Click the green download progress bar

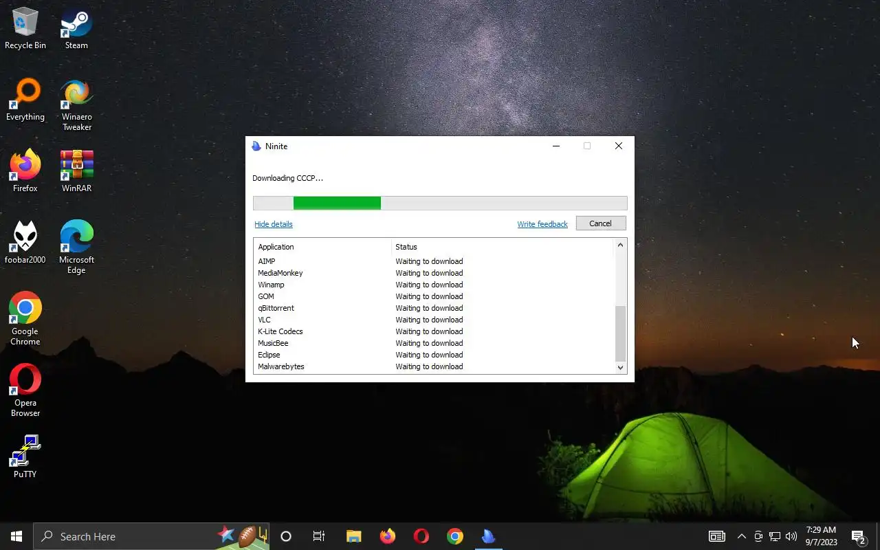(x=337, y=203)
